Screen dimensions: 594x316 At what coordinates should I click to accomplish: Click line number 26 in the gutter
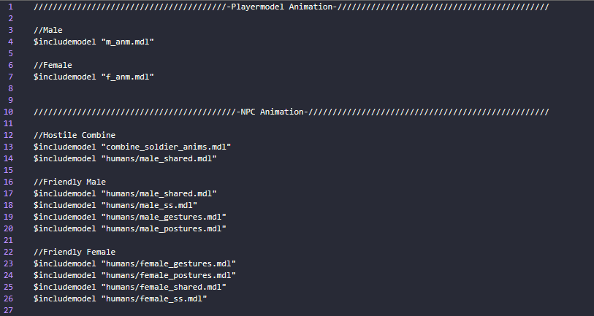pos(9,298)
